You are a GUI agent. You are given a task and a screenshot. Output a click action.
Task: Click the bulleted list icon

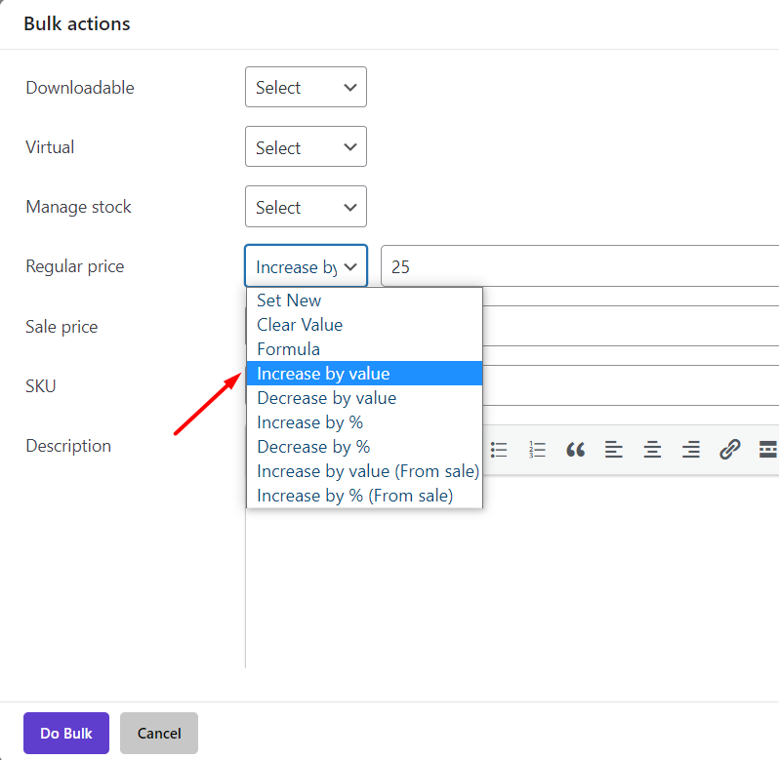[x=499, y=450]
